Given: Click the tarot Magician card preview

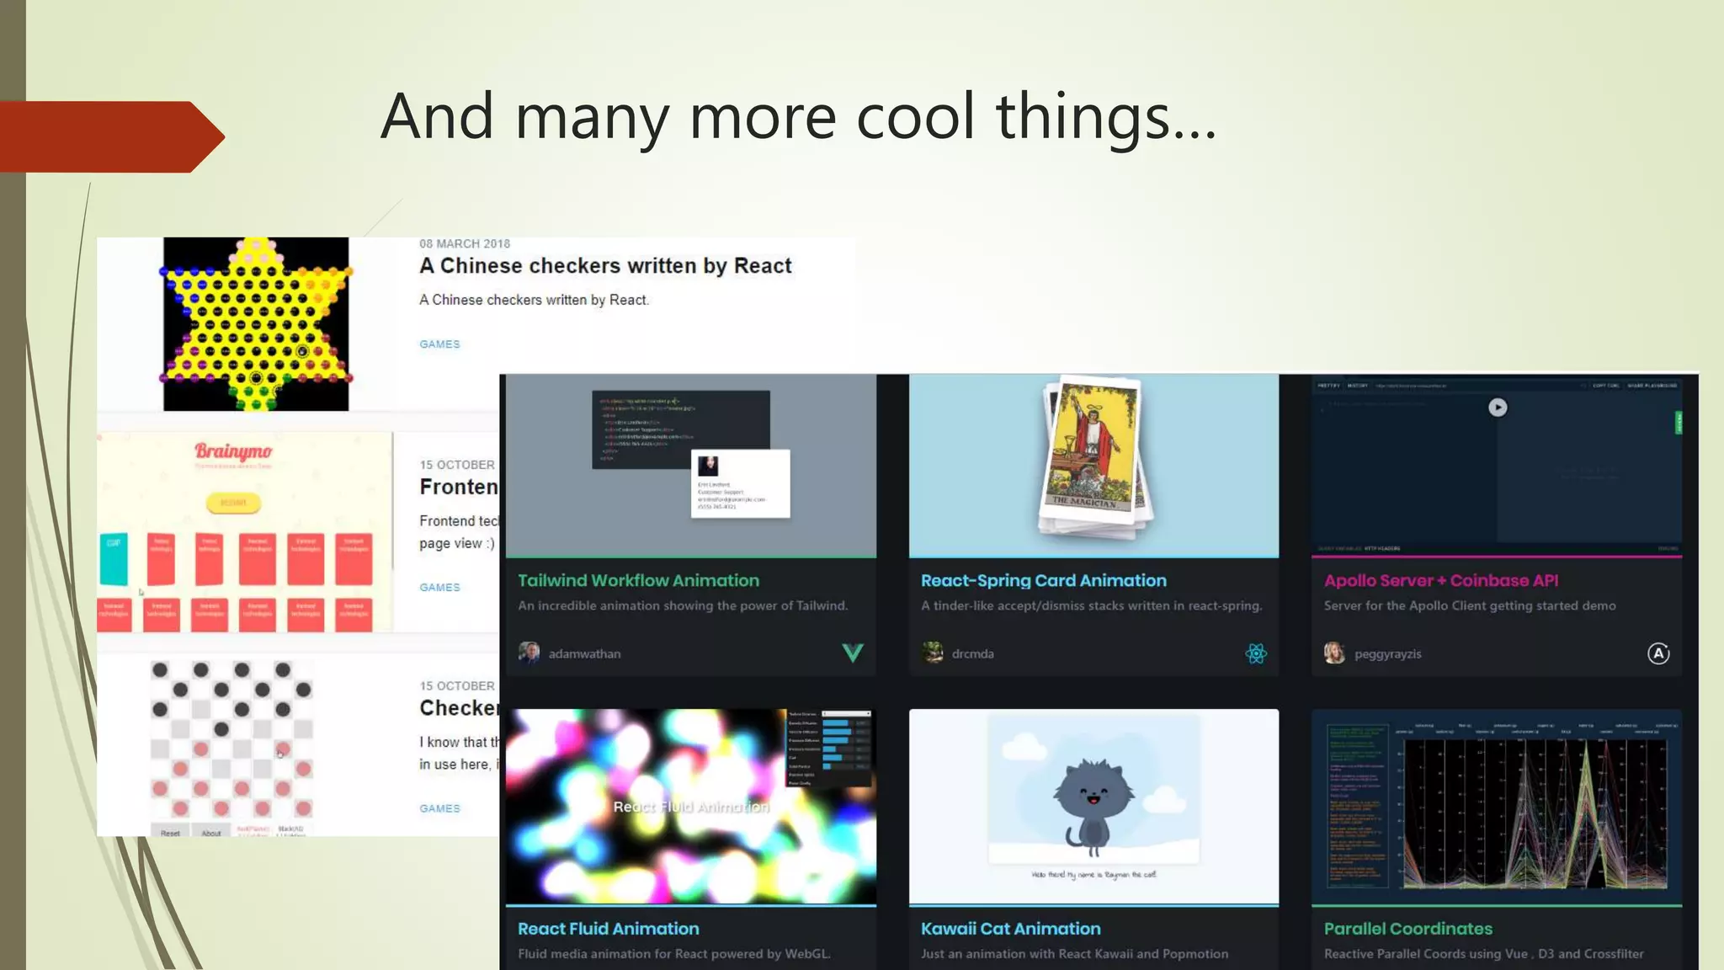Looking at the screenshot, I should [x=1092, y=459].
